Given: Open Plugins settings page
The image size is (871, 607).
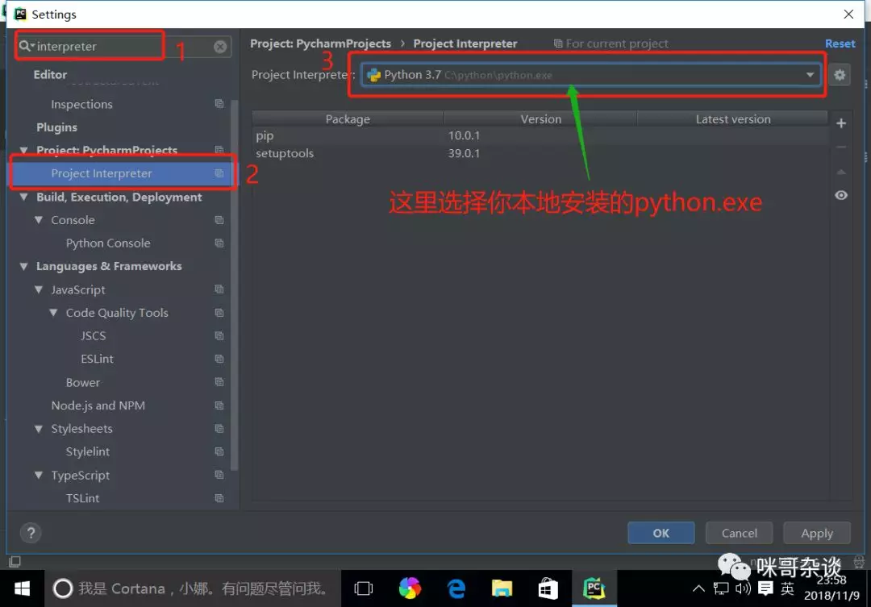Looking at the screenshot, I should coord(56,127).
